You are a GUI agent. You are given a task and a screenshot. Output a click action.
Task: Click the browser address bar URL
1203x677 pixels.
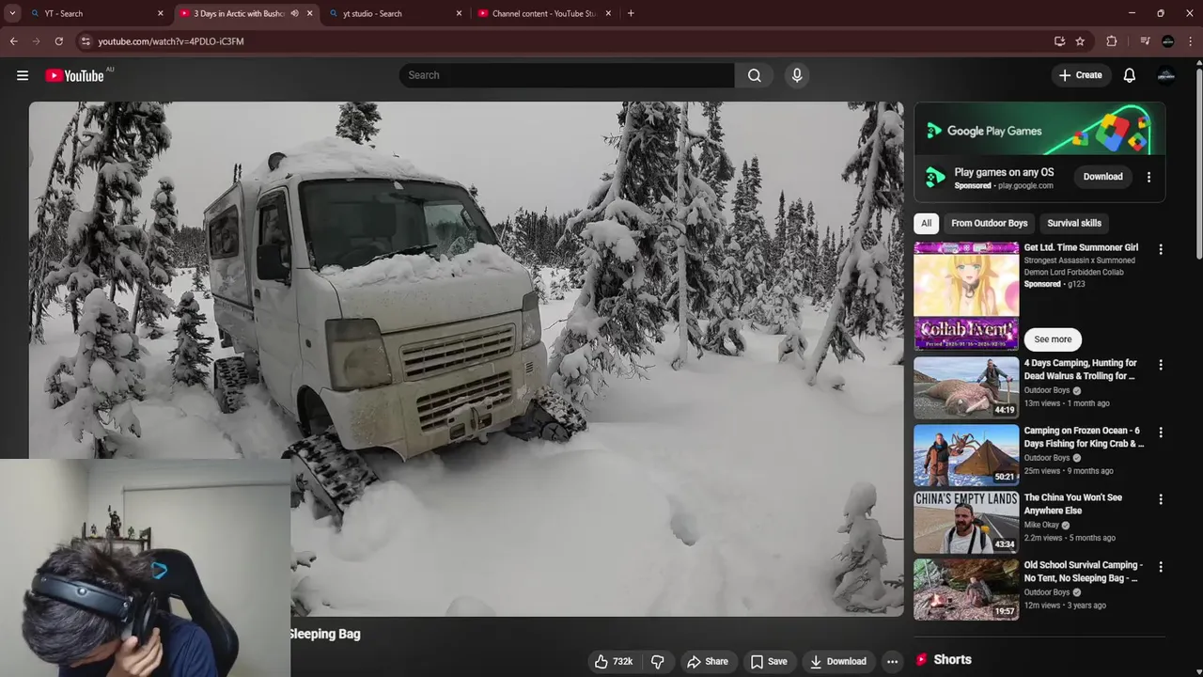(171, 41)
